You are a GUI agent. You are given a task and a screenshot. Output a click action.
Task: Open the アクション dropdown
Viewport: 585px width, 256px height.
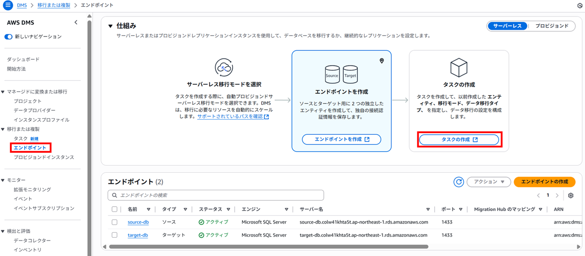pyautogui.click(x=489, y=182)
